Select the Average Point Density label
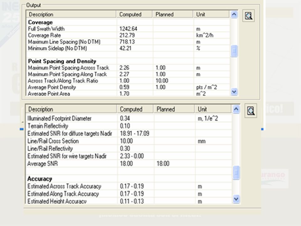The width and height of the screenshot is (301, 226). (x=52, y=87)
